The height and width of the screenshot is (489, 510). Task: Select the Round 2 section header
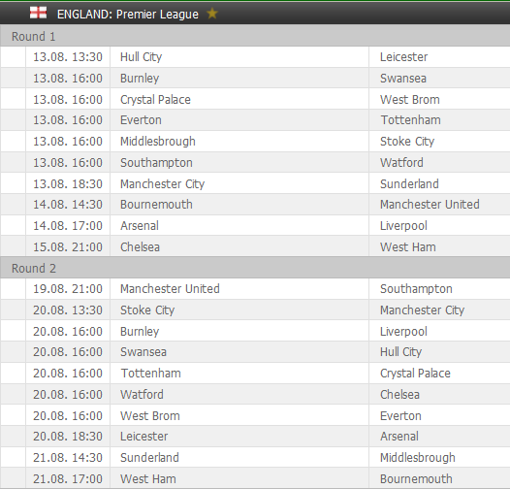(255, 268)
